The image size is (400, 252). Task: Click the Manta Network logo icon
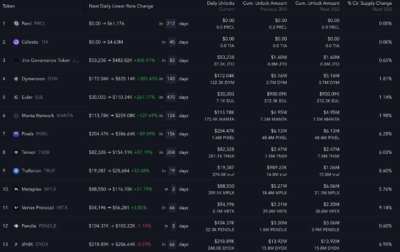pos(16,116)
